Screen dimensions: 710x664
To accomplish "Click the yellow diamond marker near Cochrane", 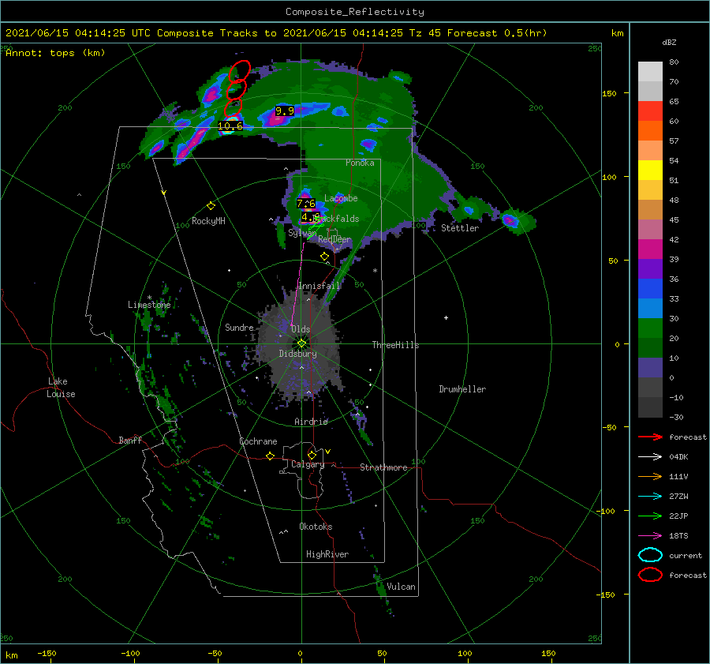I will click(270, 456).
